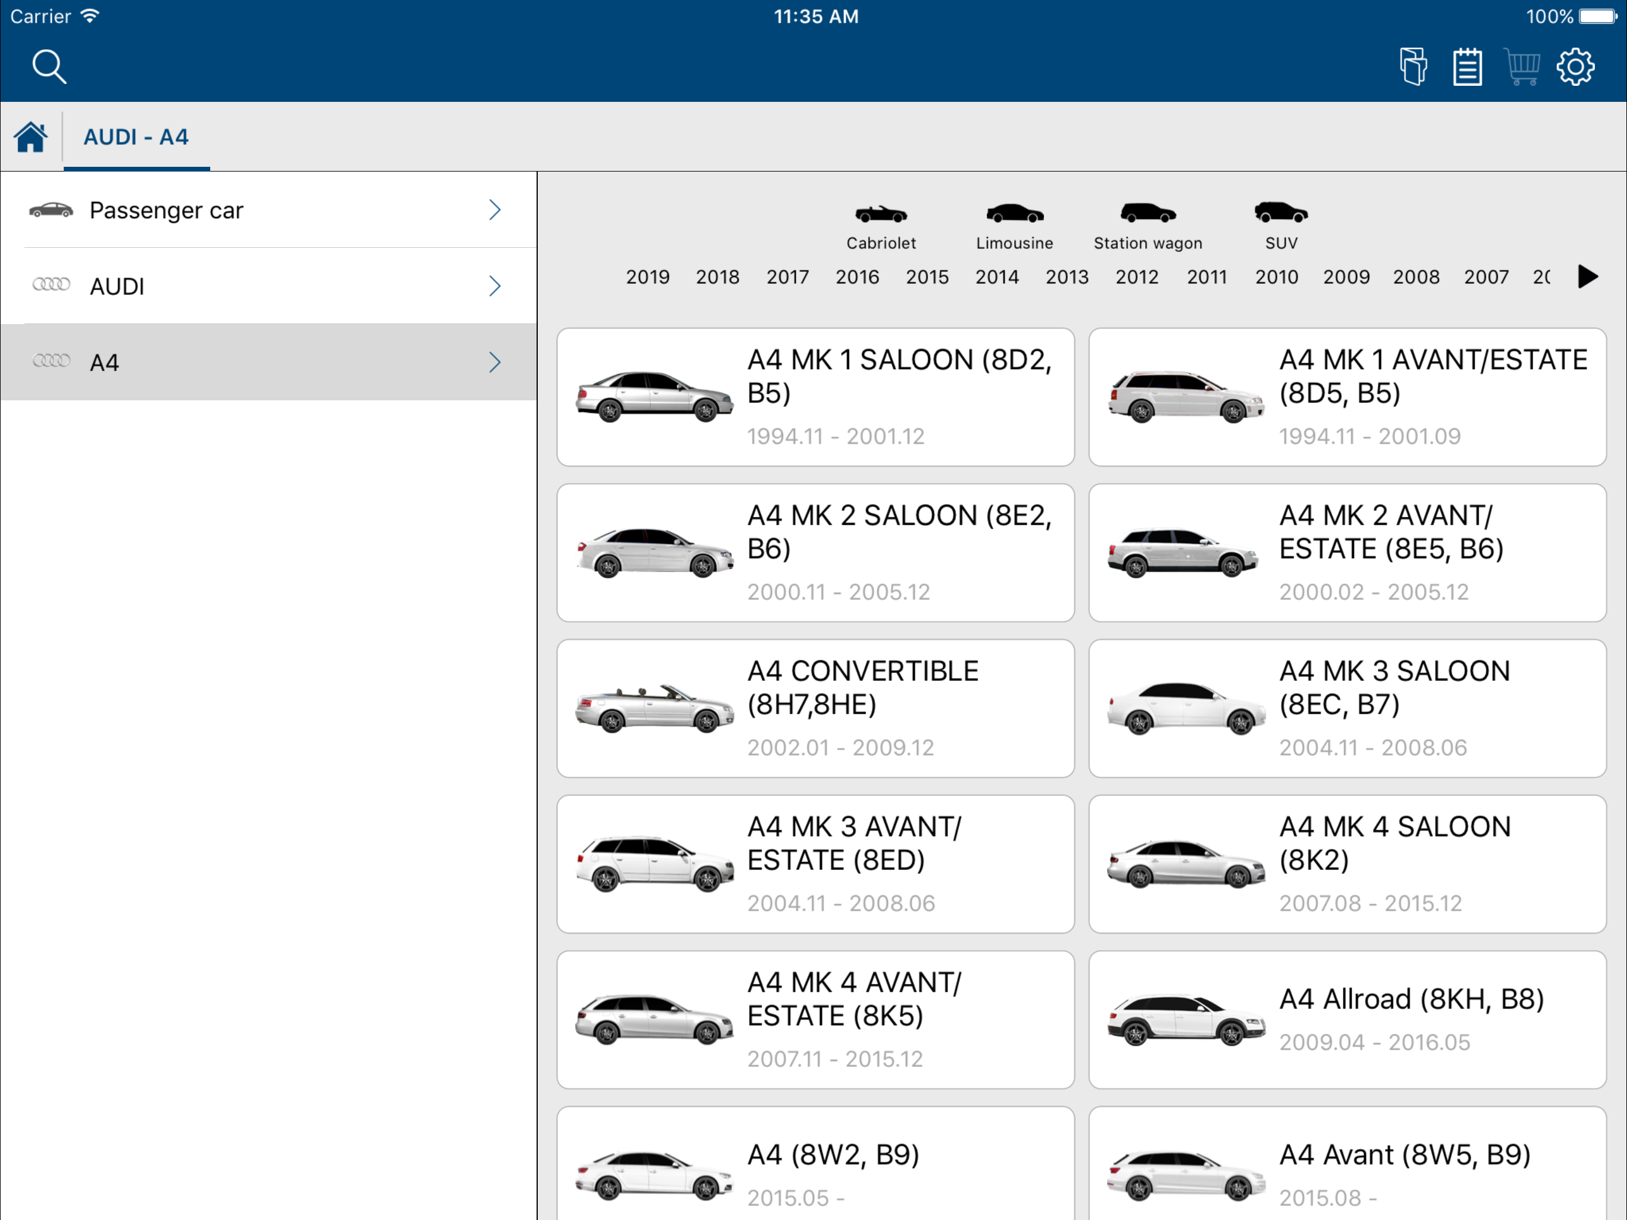Click date range 2002.01 - 2009.12
The width and height of the screenshot is (1627, 1220).
841,748
